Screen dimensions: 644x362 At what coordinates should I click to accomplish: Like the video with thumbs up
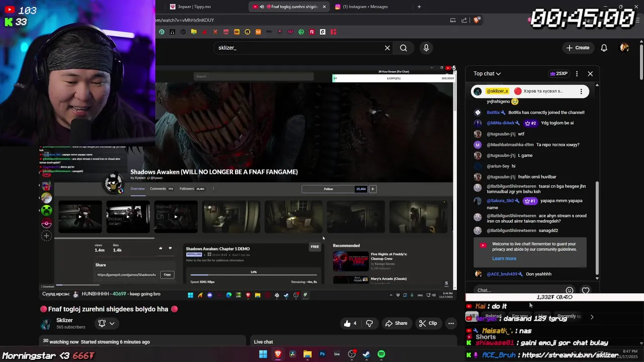(x=350, y=323)
